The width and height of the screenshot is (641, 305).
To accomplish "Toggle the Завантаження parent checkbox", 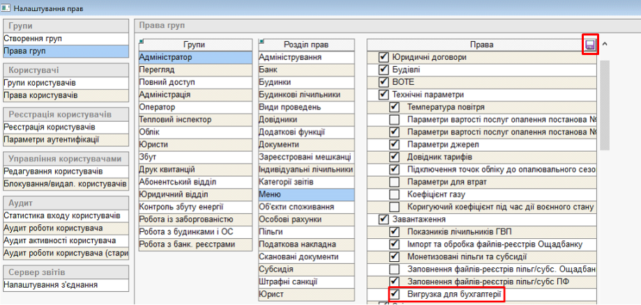I will pos(382,219).
